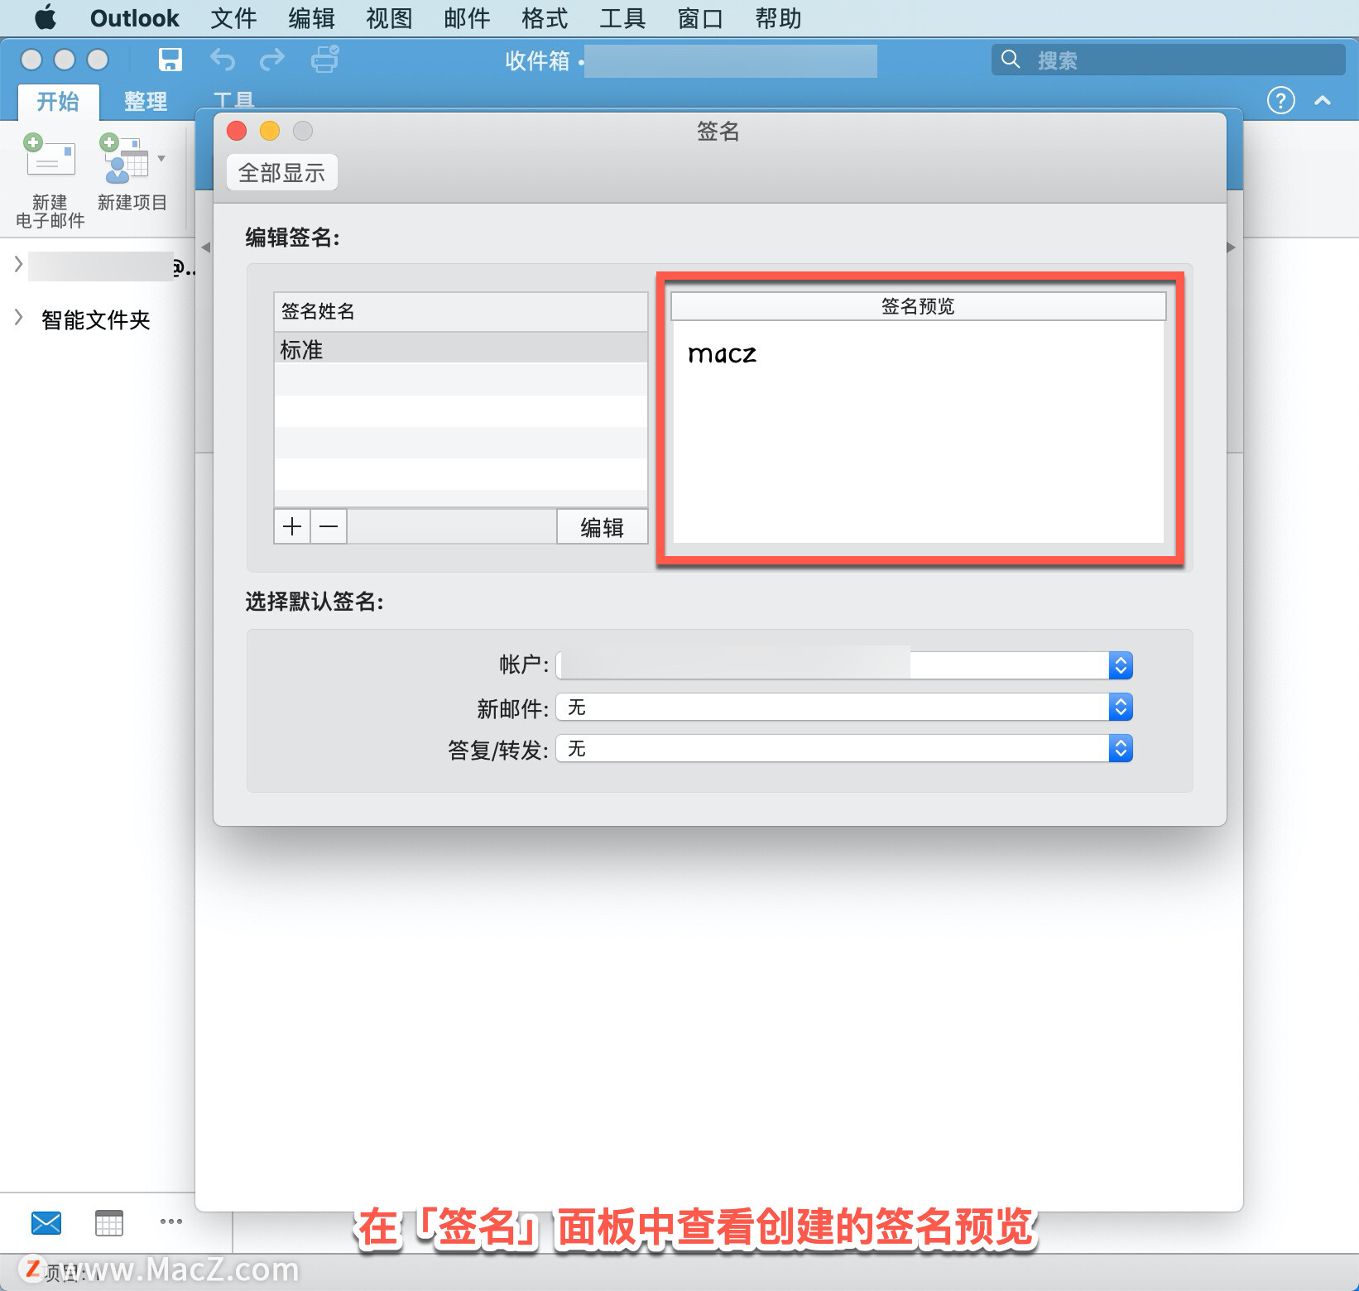Click the 全部显示 button

click(x=281, y=172)
